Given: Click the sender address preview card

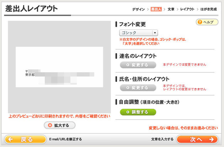Looking at the screenshot, I should click(59, 67).
